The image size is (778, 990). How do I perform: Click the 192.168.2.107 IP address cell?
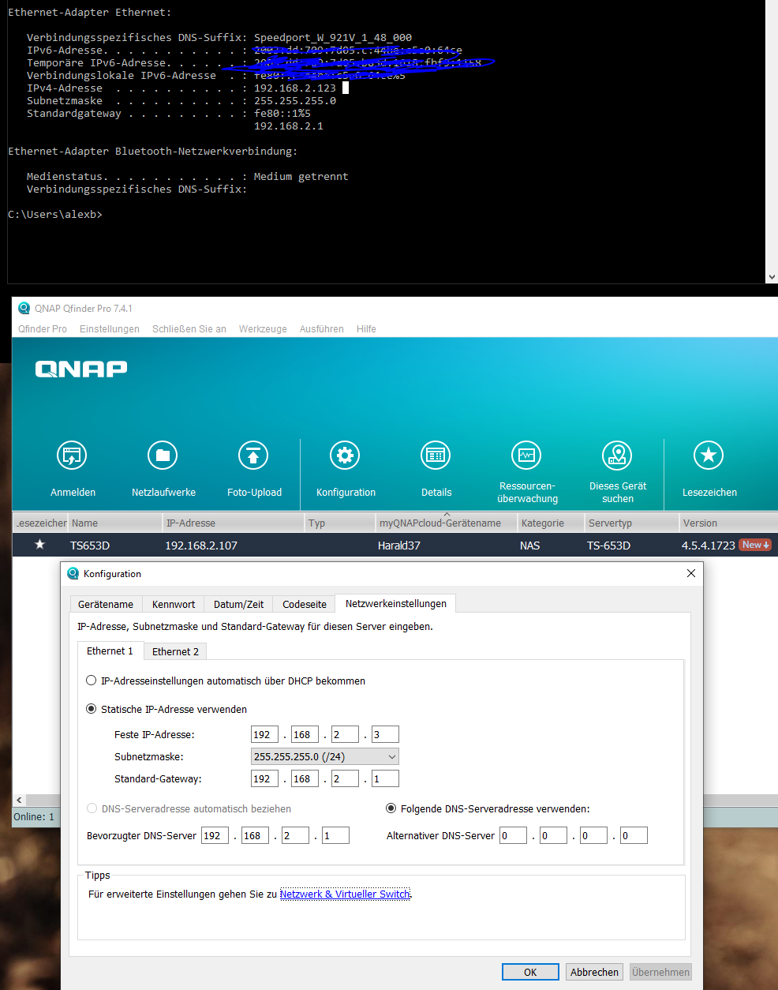click(x=201, y=545)
